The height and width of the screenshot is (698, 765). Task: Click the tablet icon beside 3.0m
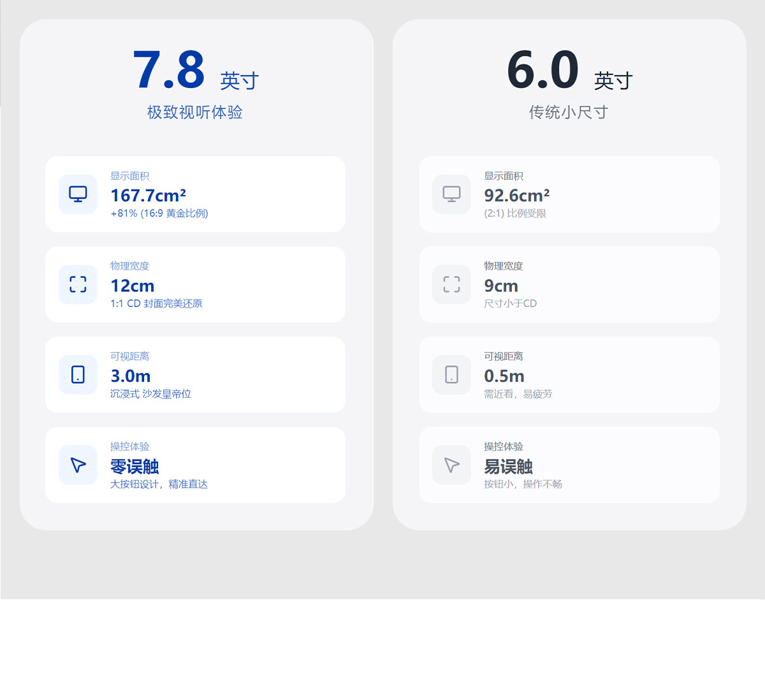[x=78, y=374]
